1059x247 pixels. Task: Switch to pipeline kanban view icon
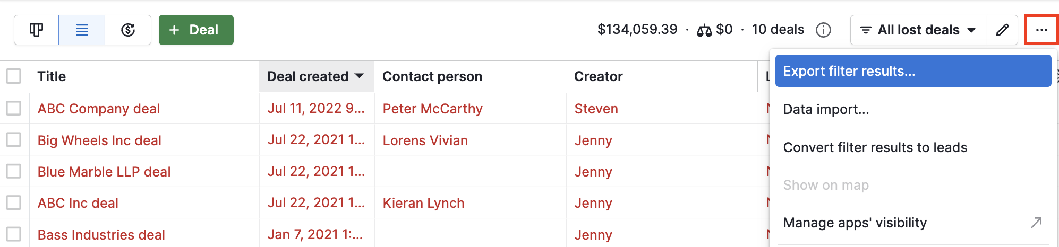[36, 30]
